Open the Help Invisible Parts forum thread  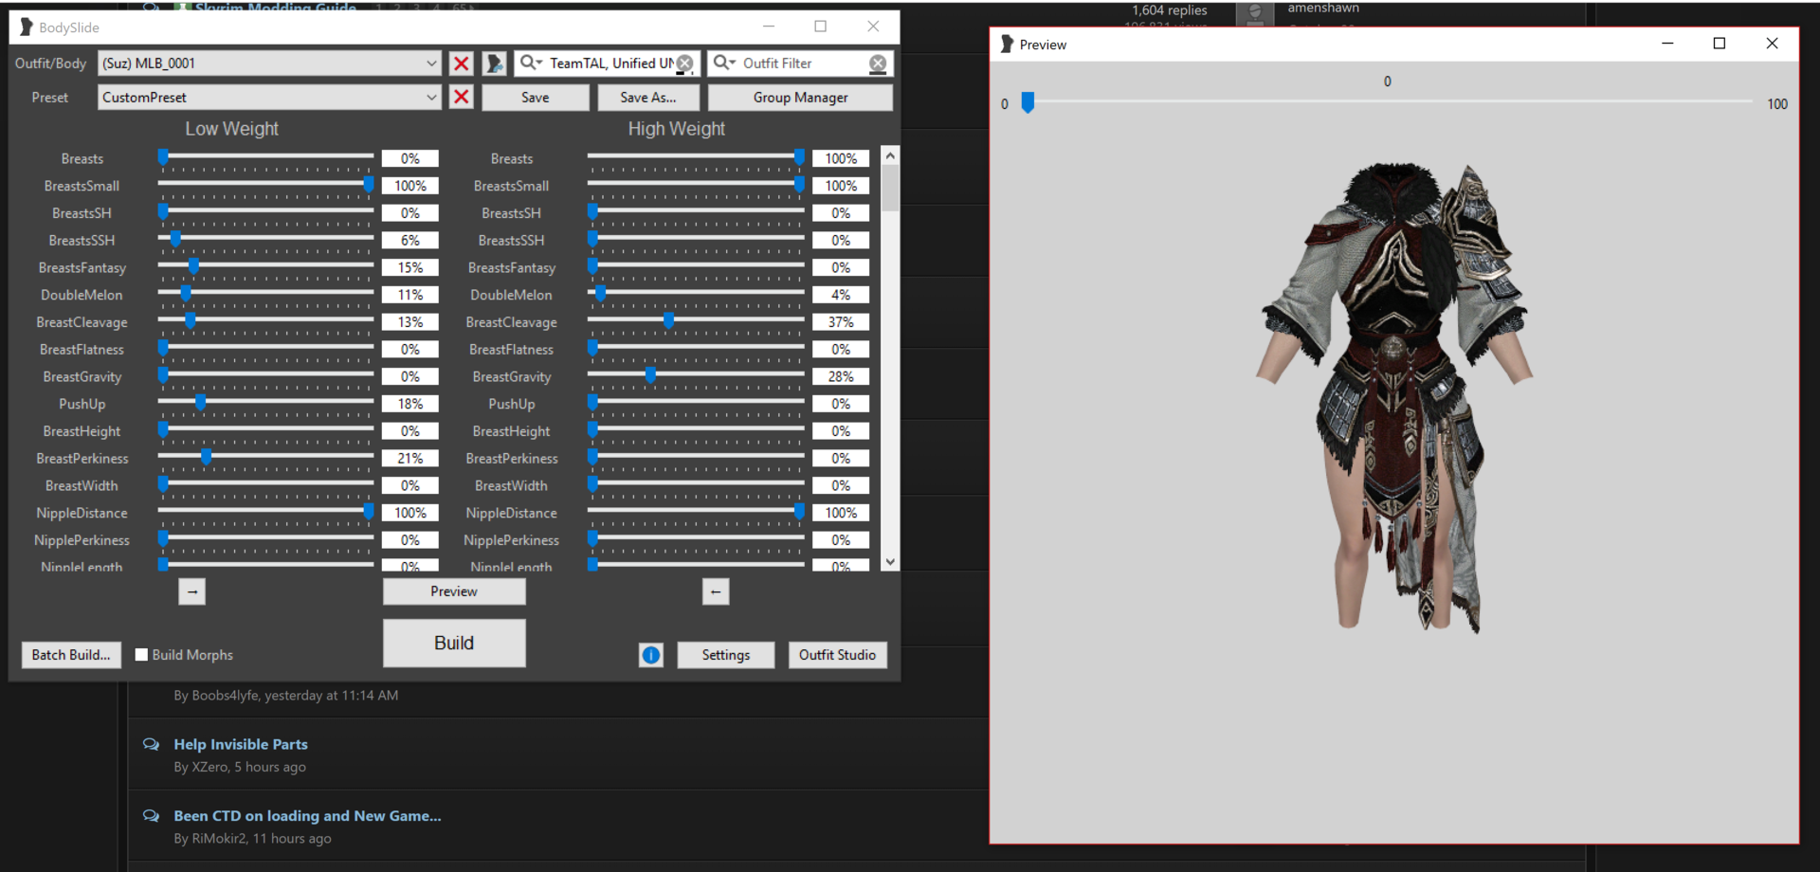pos(241,745)
